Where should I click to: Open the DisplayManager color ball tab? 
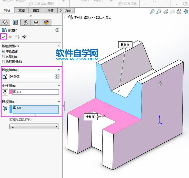coord(46,22)
